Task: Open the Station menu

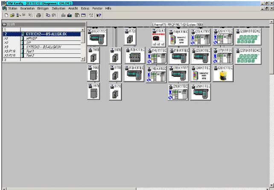Action: click(12, 9)
